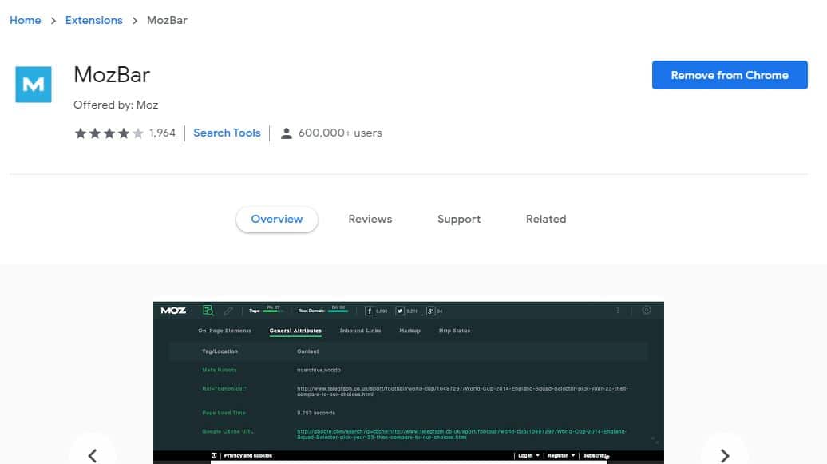Viewport: 827px width, 464px height.
Task: Show next screenshot with right arrow
Action: [725, 455]
